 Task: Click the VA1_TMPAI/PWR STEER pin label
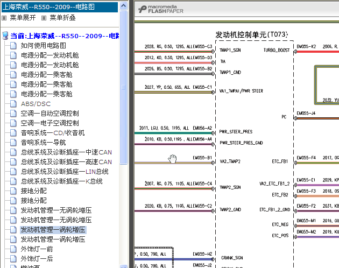click(x=241, y=91)
